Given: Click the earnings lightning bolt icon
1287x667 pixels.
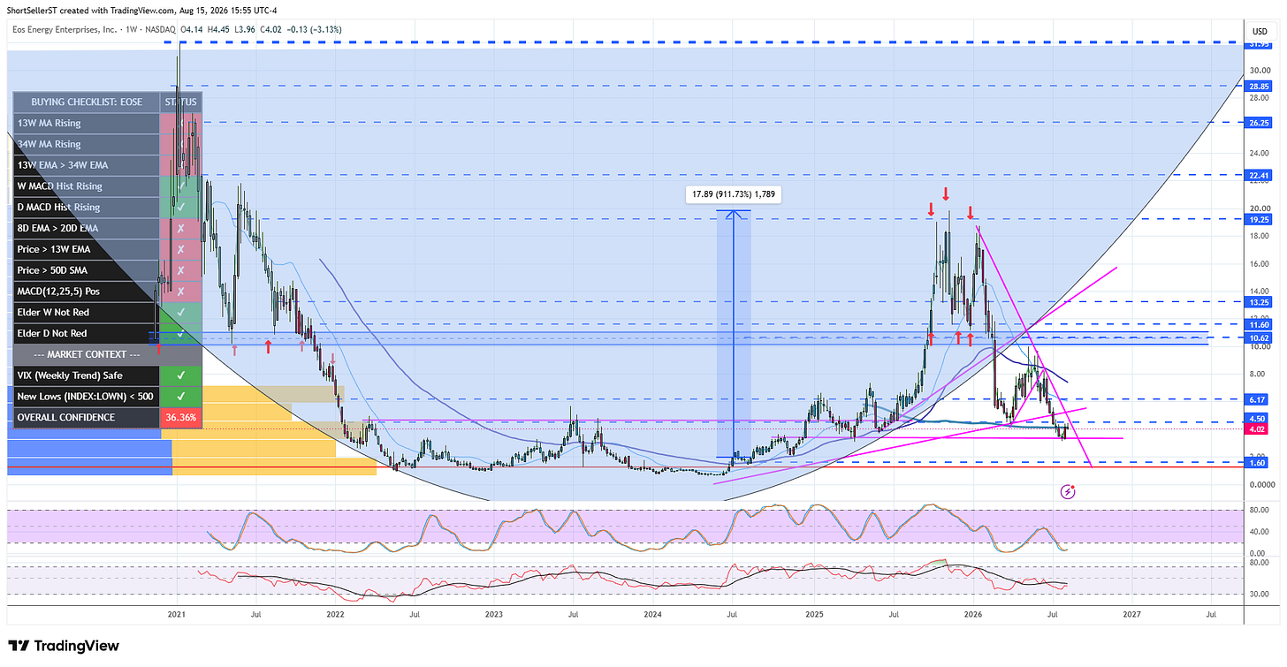Looking at the screenshot, I should click(x=1068, y=490).
